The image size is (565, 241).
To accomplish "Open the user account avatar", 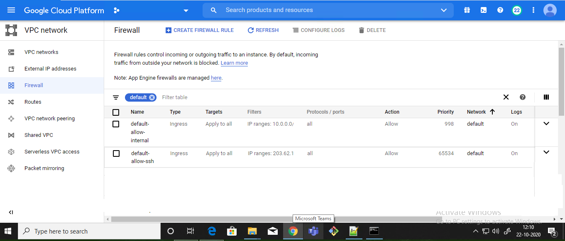I will (x=550, y=10).
